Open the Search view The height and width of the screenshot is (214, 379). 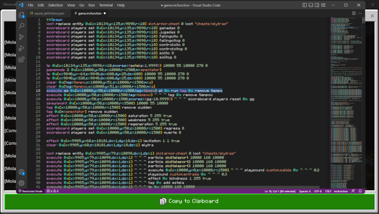point(22,26)
